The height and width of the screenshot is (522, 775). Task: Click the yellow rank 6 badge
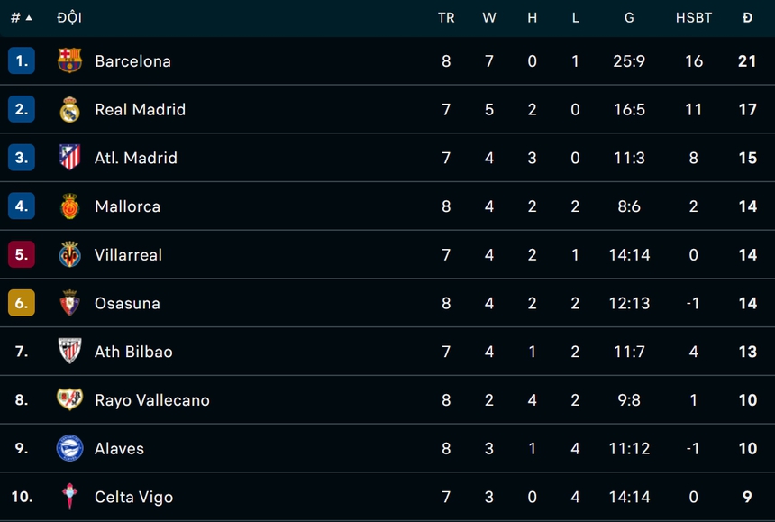(22, 303)
